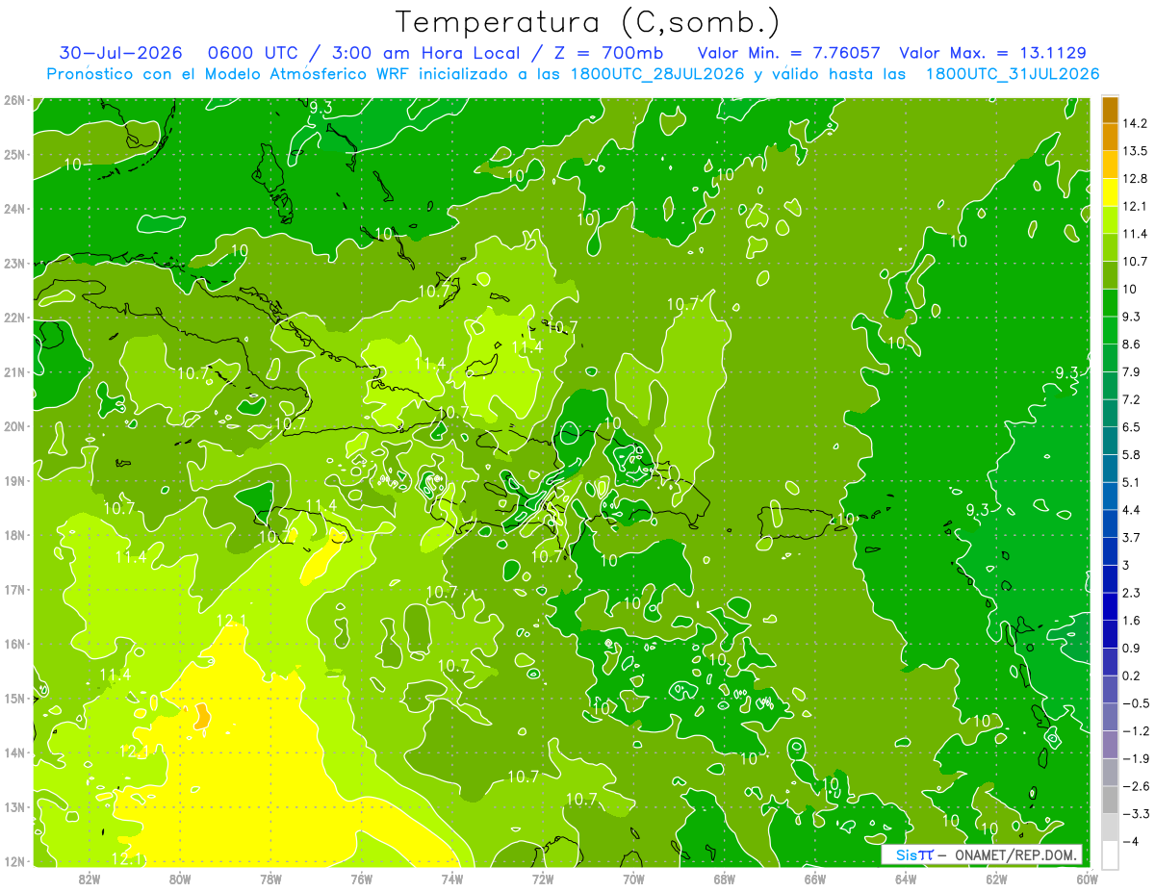Pick the purple swatch between -1.9 and -1.2

click(x=1109, y=745)
